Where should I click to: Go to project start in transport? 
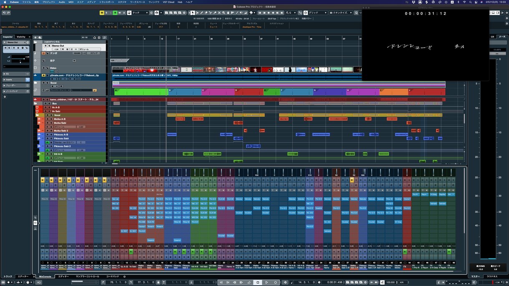[222, 283]
